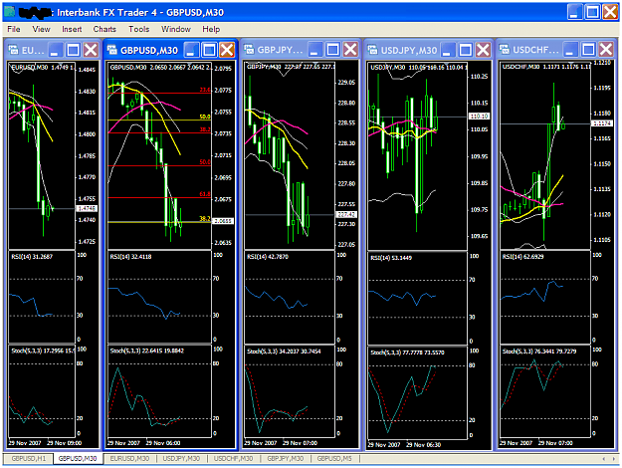Switch to the USDCHF,M30 bottom tab
The width and height of the screenshot is (622, 468).
pos(233,458)
